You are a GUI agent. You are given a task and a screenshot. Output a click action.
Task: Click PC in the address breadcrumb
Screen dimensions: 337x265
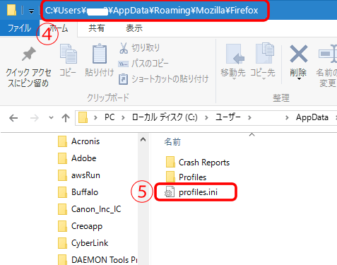(110, 117)
